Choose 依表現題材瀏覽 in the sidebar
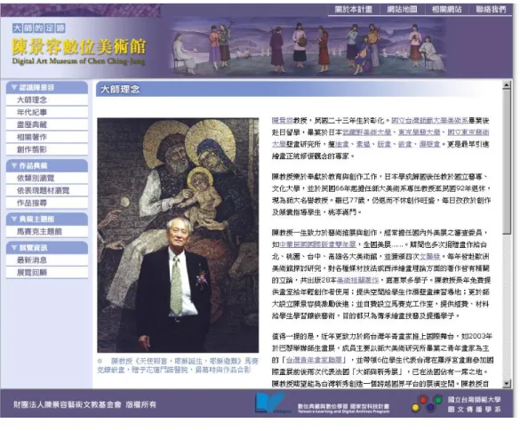This screenshot has height=431, width=520. pyautogui.click(x=47, y=190)
